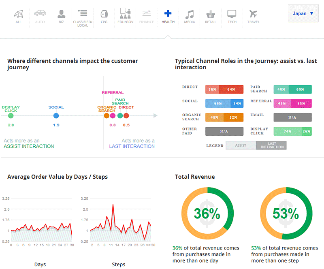
Task: Click Direct 64% last interaction segment
Action: pyautogui.click(x=231, y=89)
